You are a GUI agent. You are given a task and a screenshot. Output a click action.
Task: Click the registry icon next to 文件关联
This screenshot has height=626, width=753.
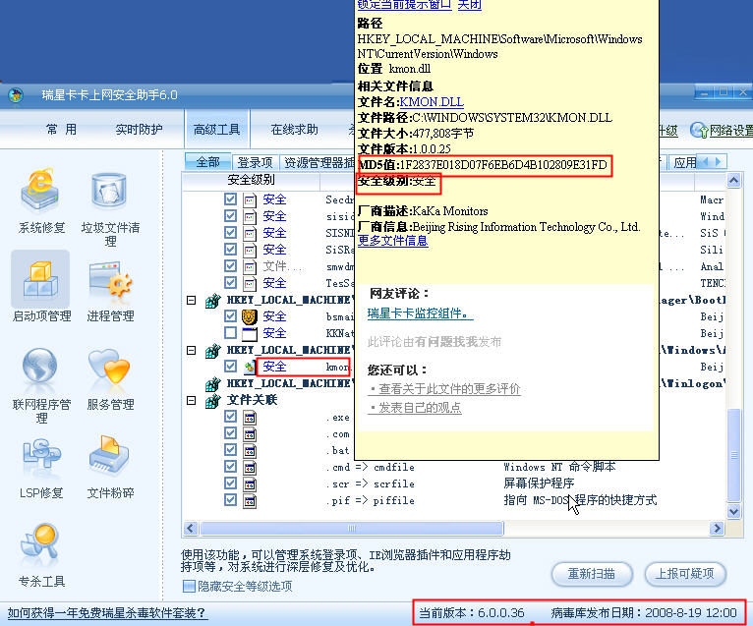coord(212,400)
